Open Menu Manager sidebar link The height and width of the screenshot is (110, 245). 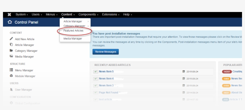pos(24,70)
